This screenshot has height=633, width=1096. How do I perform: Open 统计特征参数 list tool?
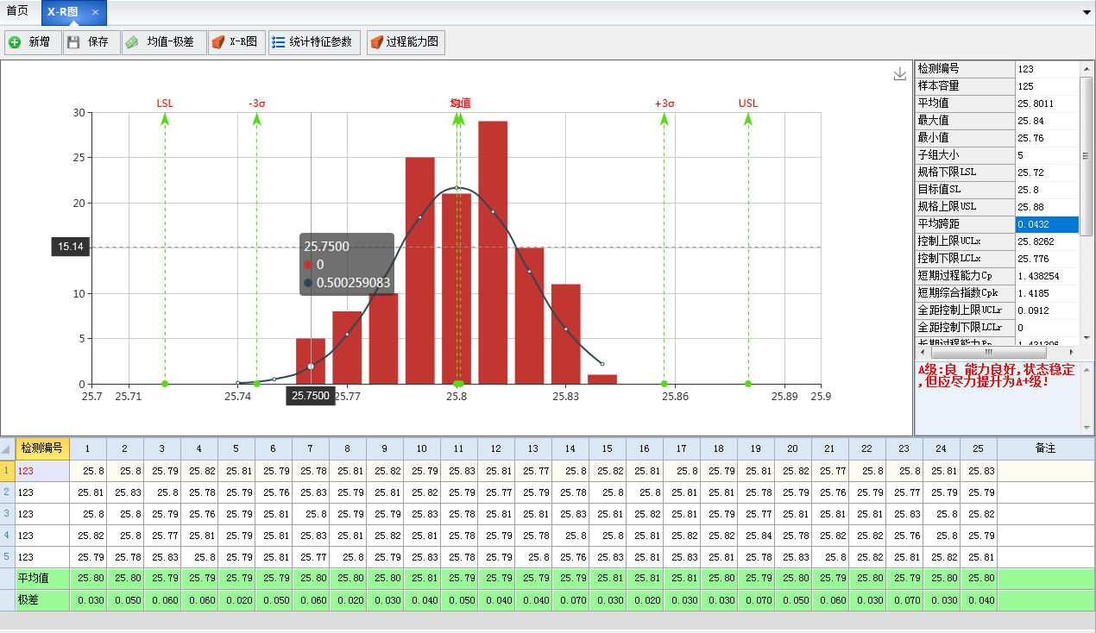pyautogui.click(x=314, y=42)
